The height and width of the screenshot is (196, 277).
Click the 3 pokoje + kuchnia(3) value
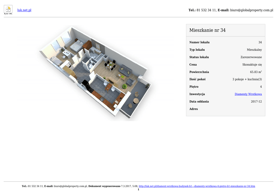tap(247, 79)
